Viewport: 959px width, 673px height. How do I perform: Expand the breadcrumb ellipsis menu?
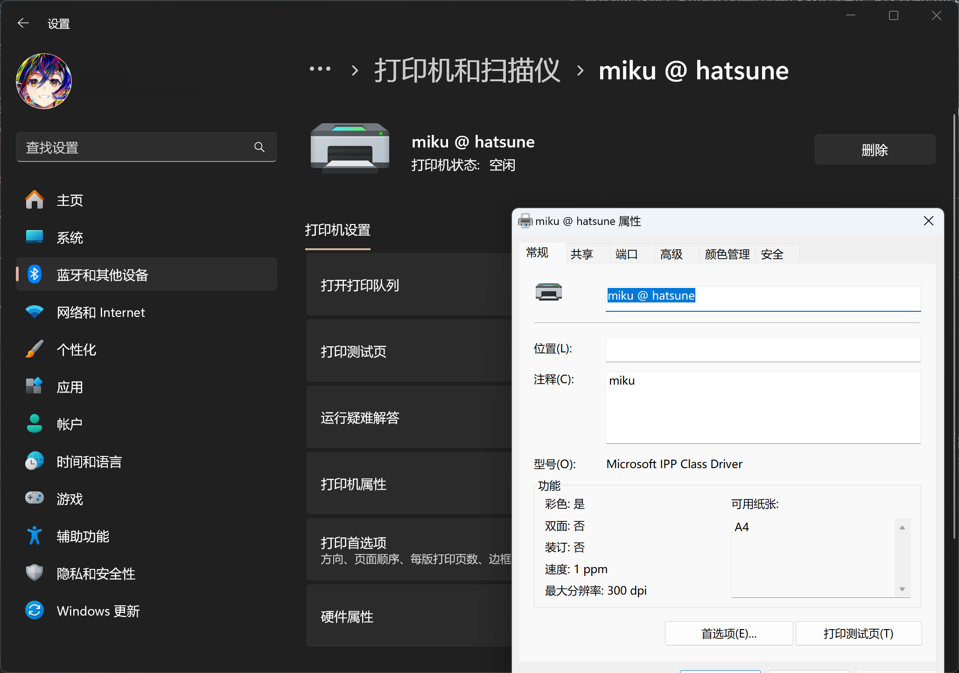tap(320, 70)
